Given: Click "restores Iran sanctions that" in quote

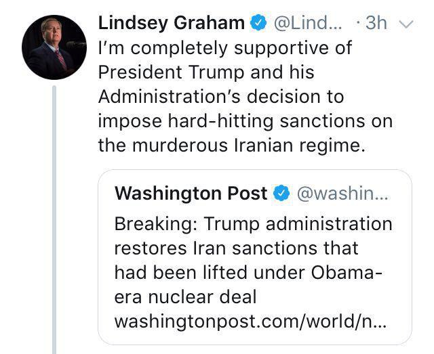Looking at the screenshot, I should 236,248.
